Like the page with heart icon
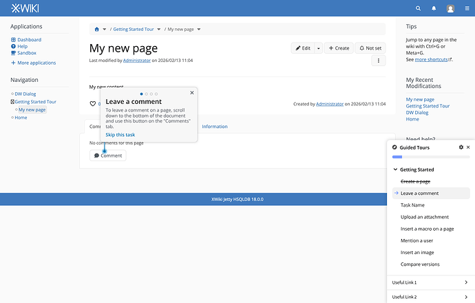Image resolution: width=475 pixels, height=303 pixels. click(x=93, y=103)
